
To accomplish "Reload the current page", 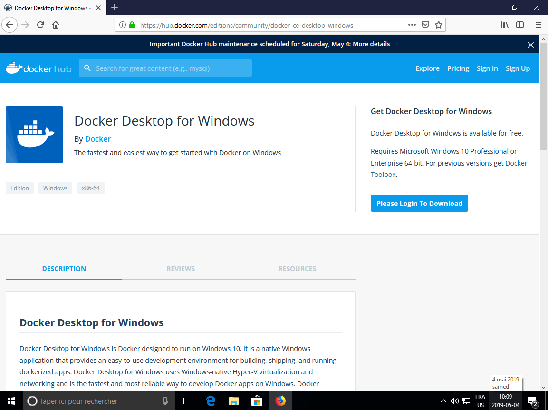I will (40, 25).
